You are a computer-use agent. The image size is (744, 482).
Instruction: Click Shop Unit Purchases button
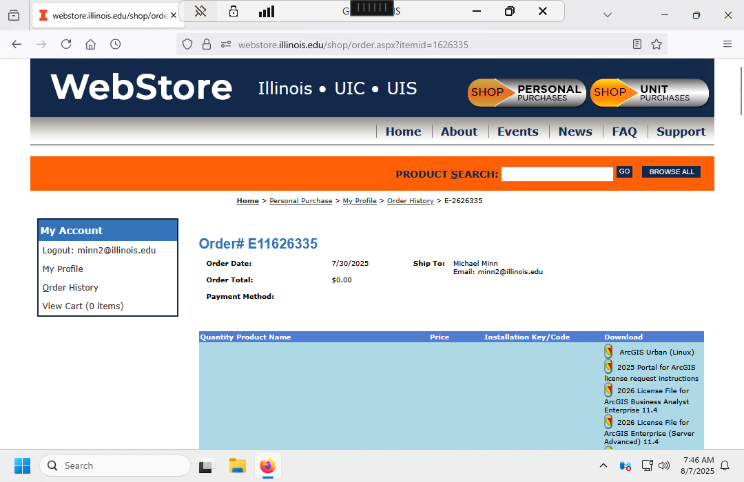click(x=650, y=92)
